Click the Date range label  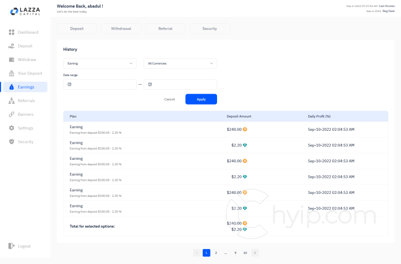click(x=70, y=75)
